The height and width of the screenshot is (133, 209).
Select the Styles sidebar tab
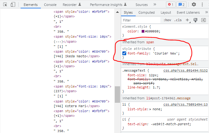point(128,12)
